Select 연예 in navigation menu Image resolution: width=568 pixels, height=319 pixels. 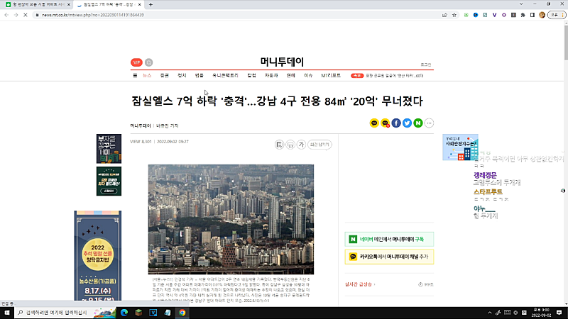pyautogui.click(x=291, y=76)
